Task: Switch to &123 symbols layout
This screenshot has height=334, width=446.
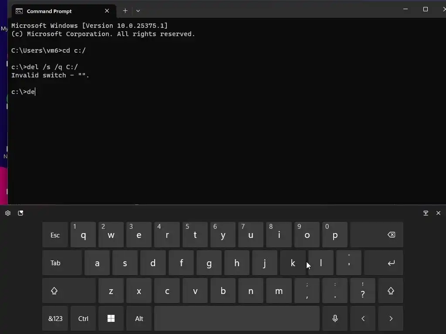Action: click(55, 318)
